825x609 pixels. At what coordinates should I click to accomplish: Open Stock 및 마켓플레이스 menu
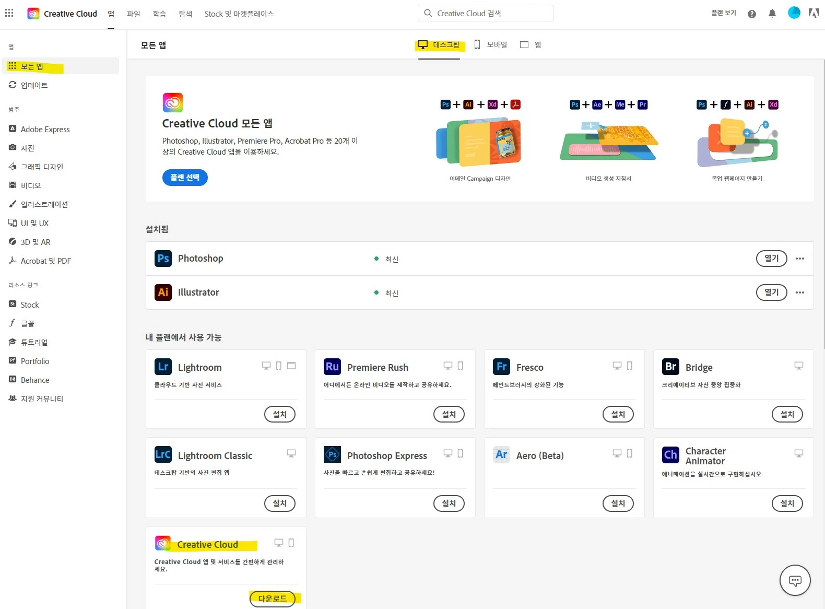(239, 14)
